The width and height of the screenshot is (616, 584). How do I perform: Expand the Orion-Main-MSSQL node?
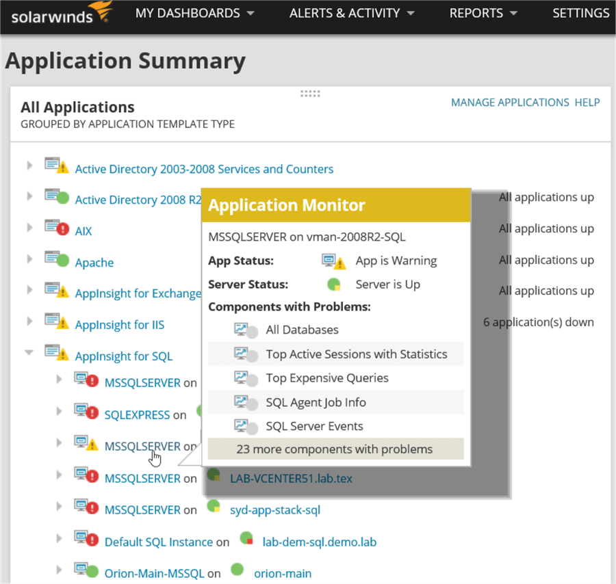click(x=59, y=570)
